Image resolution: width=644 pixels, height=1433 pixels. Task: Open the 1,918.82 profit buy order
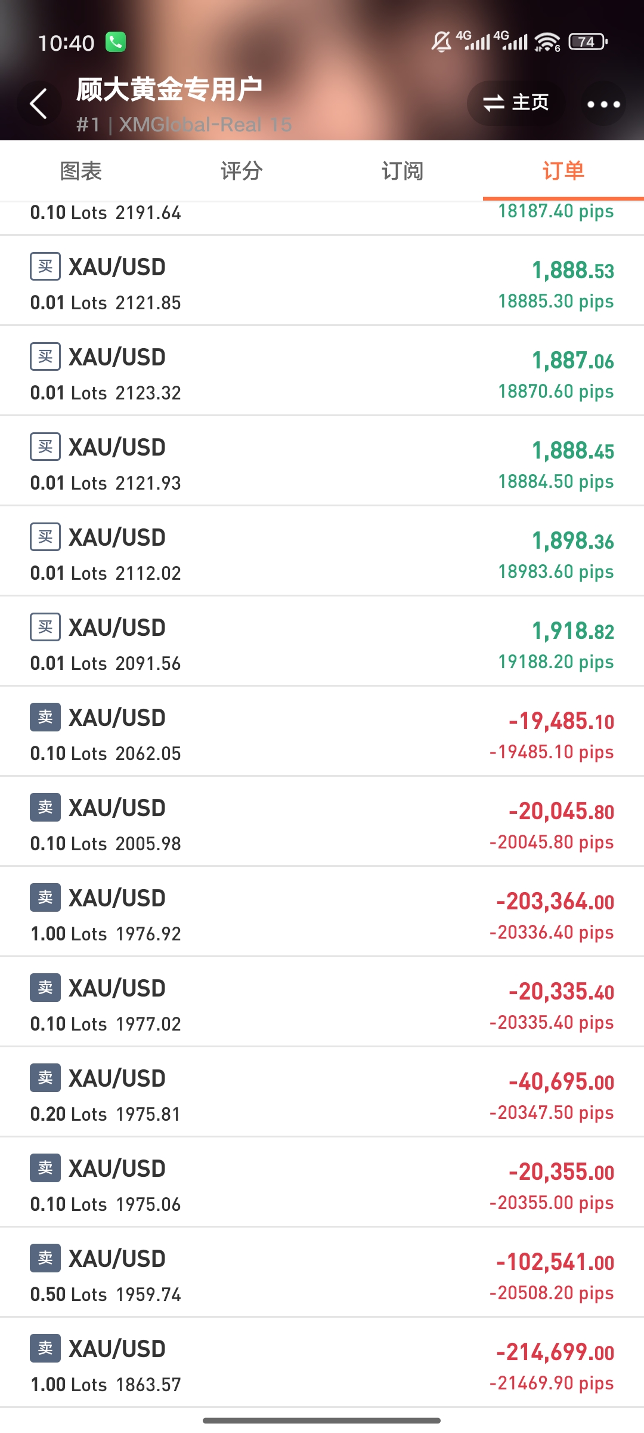pyautogui.click(x=322, y=642)
